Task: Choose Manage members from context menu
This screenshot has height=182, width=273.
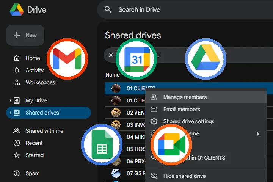Action: coord(206,97)
